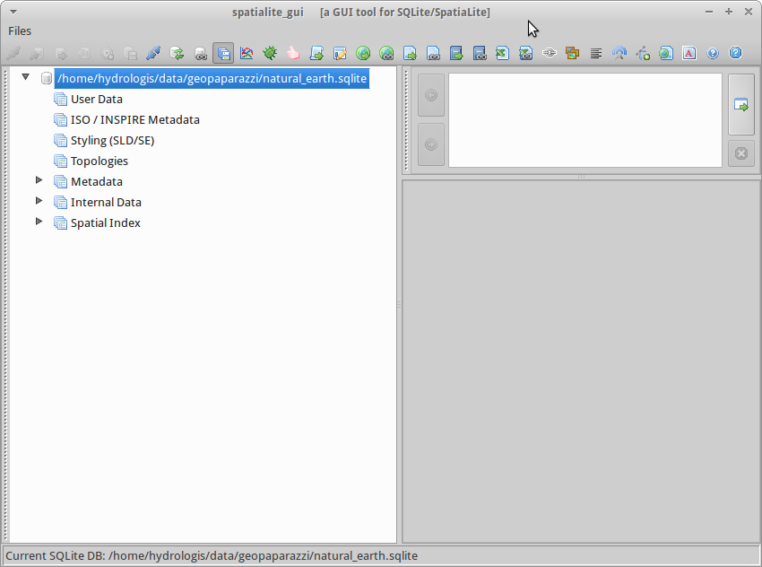Select the Spatial Index tree label
The image size is (762, 567).
106,222
